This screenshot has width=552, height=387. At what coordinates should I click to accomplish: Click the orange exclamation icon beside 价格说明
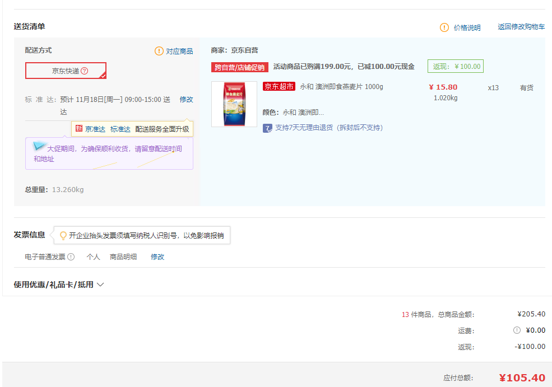pyautogui.click(x=444, y=27)
